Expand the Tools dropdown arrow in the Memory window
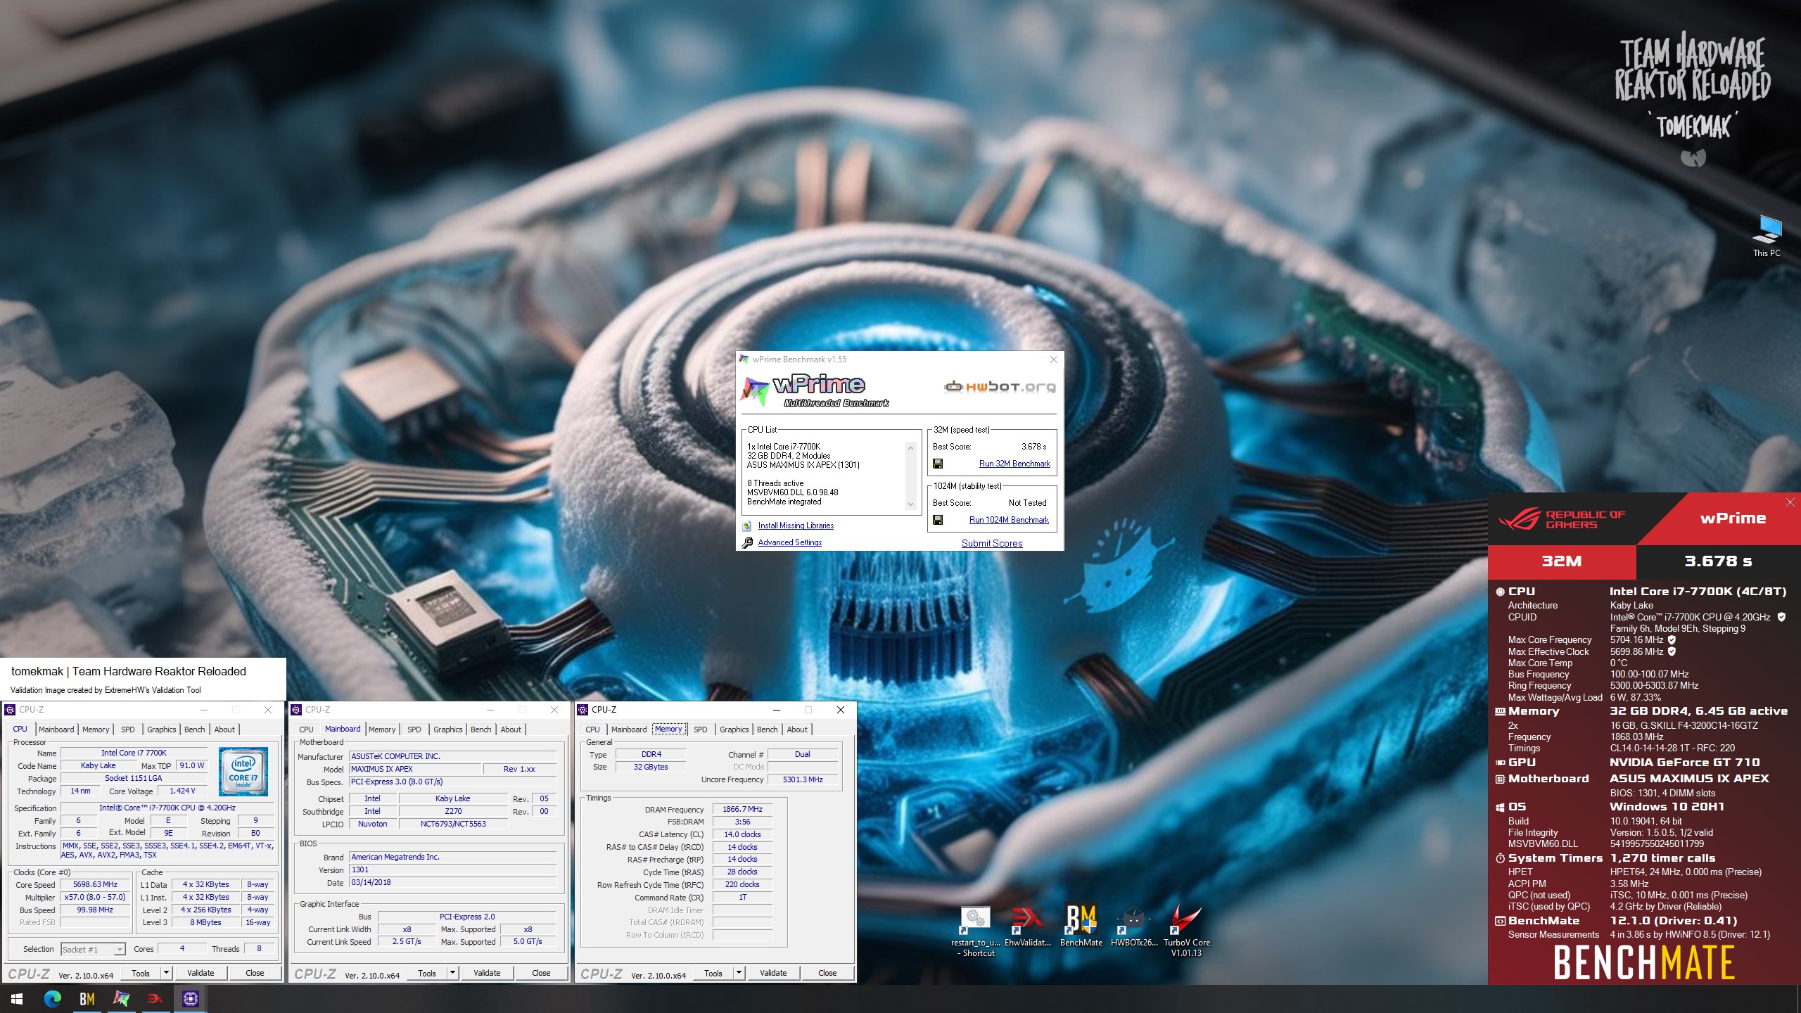1801x1013 pixels. tap(739, 973)
